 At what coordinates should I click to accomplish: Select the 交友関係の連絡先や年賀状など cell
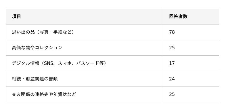point(84,94)
